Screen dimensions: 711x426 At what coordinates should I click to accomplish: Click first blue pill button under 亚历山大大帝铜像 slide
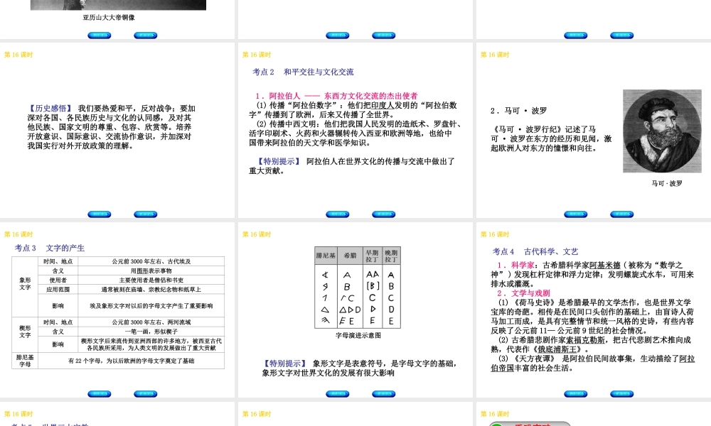pos(100,35)
